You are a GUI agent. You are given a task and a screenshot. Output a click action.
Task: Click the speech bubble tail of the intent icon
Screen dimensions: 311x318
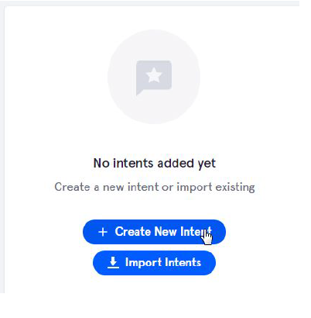click(x=139, y=92)
